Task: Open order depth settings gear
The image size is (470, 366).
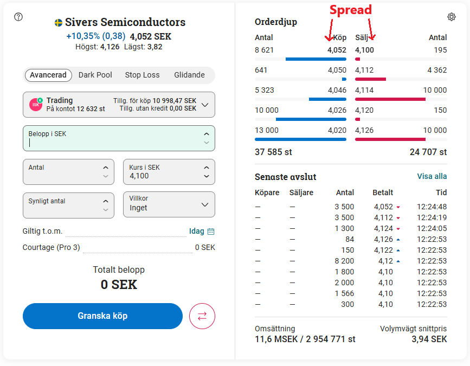Action: click(452, 17)
